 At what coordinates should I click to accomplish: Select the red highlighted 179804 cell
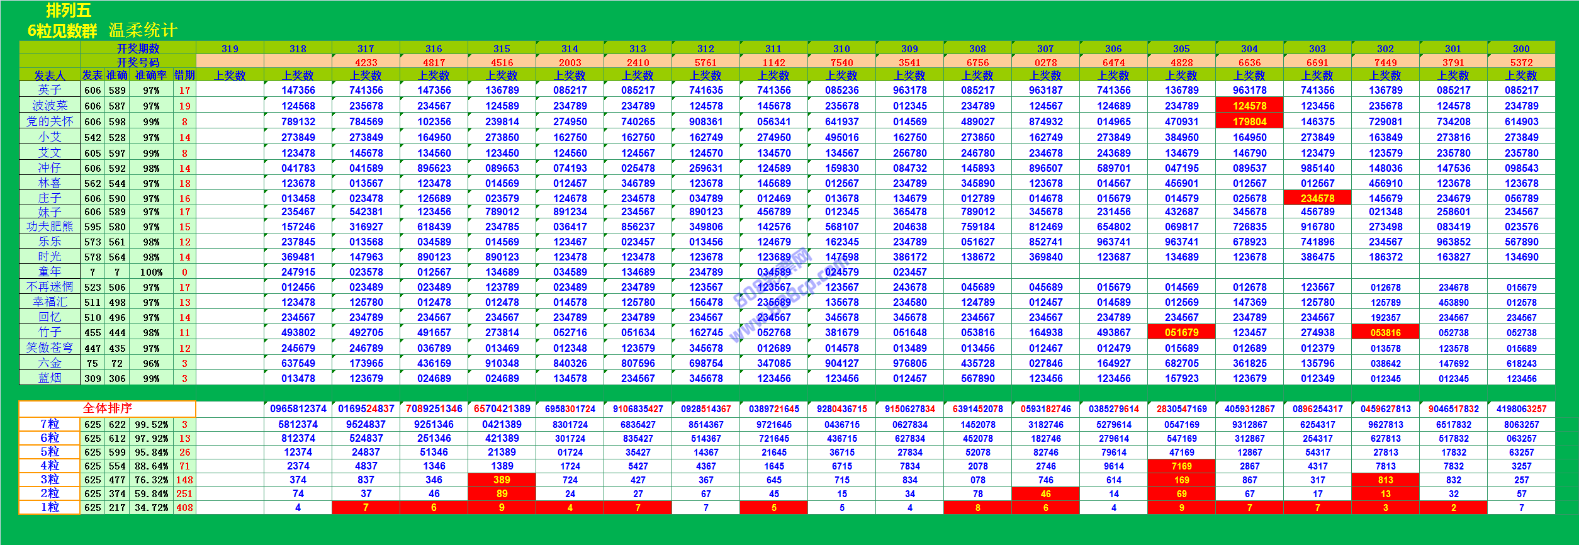[1249, 121]
